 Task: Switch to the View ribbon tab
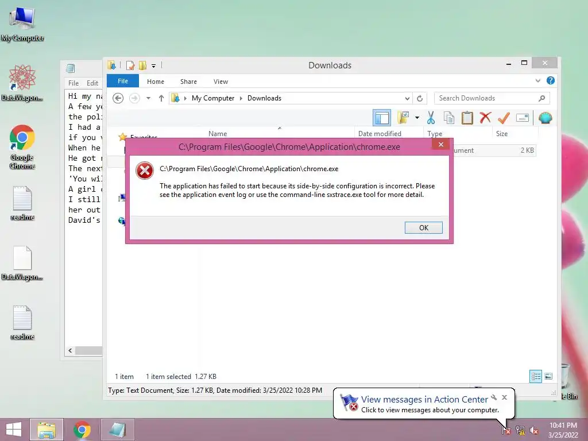(220, 82)
